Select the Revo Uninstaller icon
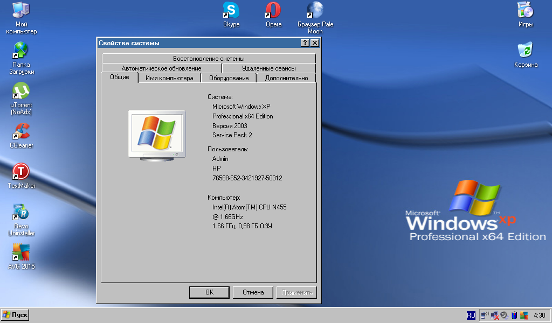 point(21,213)
